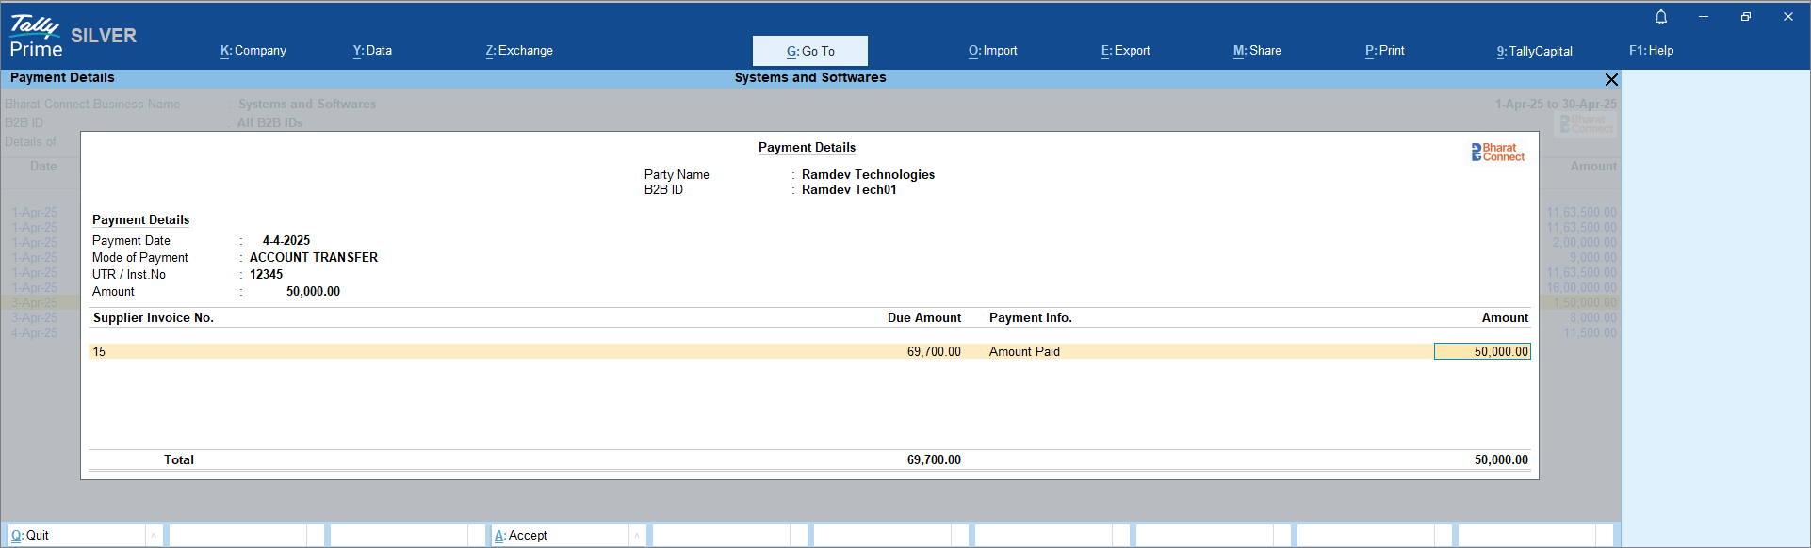
Task: Open the notifications bell
Action: 1661,17
